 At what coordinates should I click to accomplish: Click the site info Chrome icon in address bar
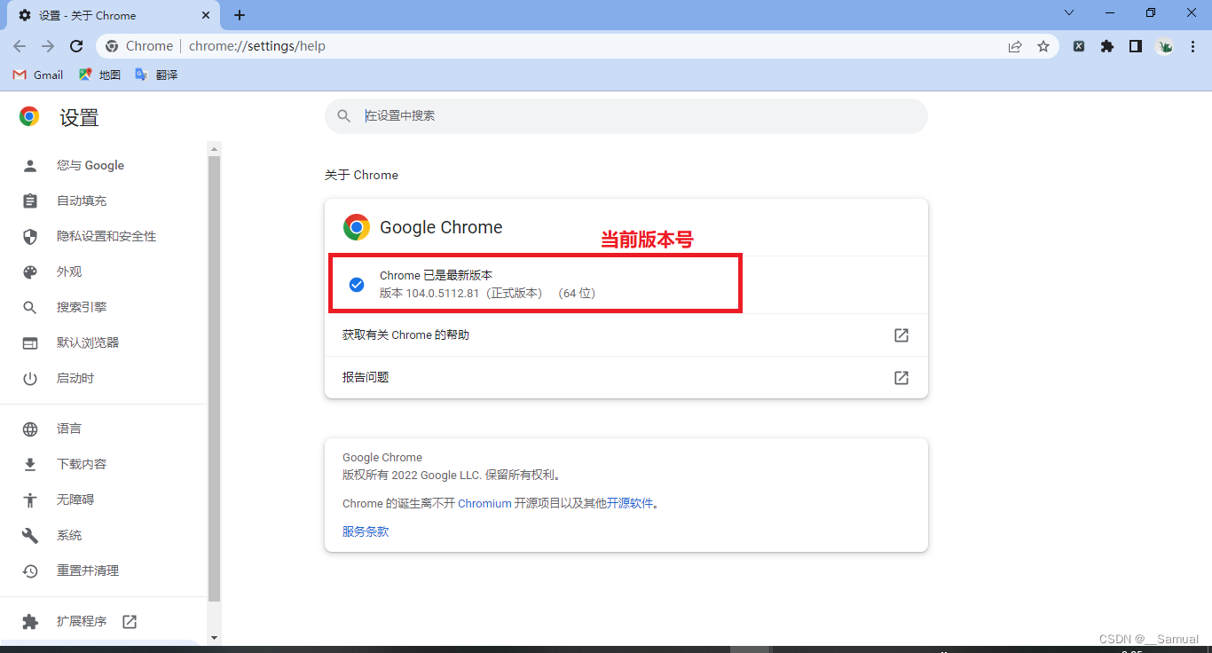[x=112, y=46]
